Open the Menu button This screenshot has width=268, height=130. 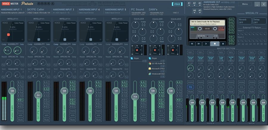point(245,4)
